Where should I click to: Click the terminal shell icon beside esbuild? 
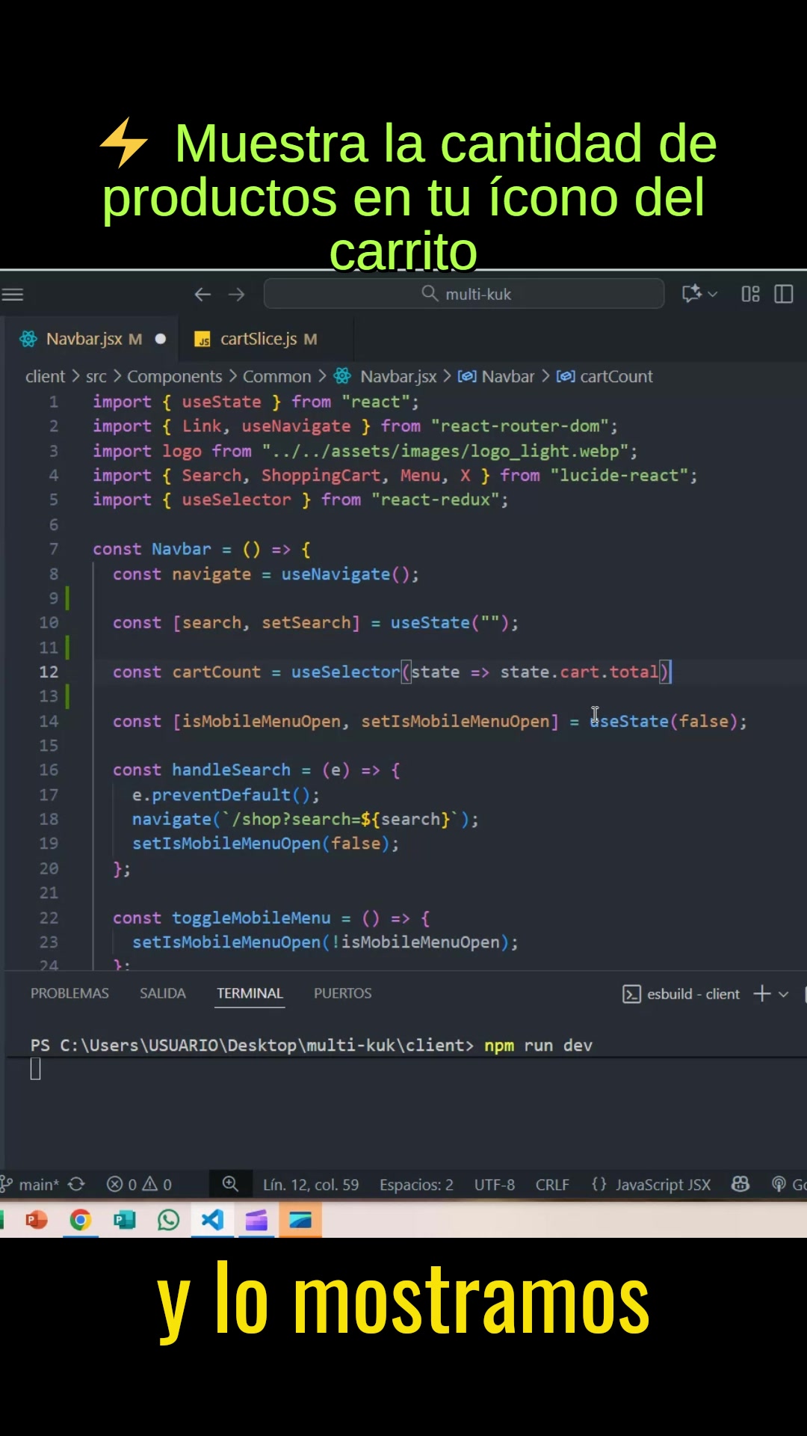click(631, 994)
